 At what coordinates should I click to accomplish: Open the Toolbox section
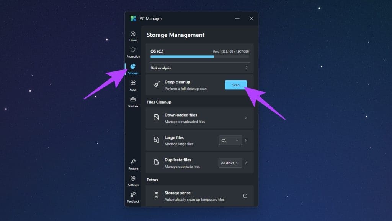(133, 102)
